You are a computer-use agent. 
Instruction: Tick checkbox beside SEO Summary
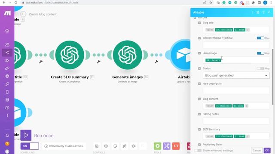pos(199,129)
